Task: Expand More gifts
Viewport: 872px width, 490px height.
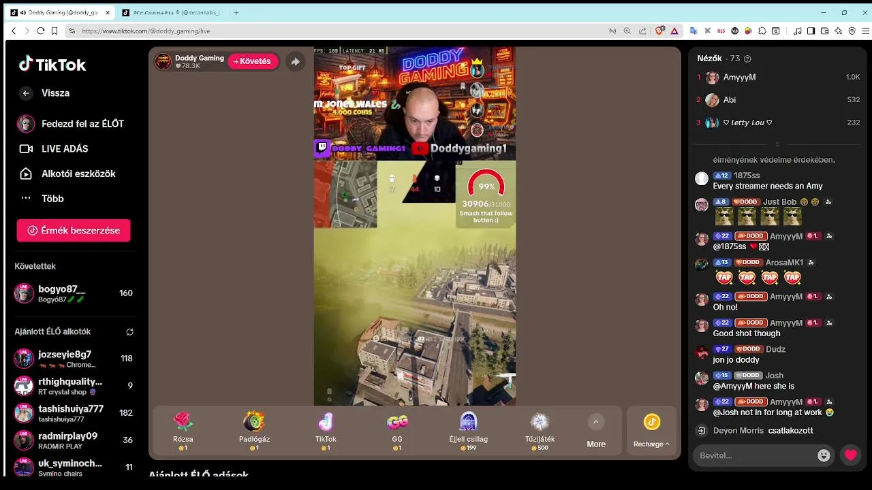Action: pyautogui.click(x=596, y=432)
